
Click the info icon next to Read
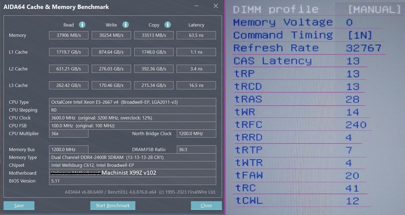click(x=82, y=25)
